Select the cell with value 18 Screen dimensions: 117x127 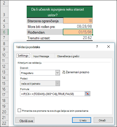pyautogui.click(x=78, y=21)
